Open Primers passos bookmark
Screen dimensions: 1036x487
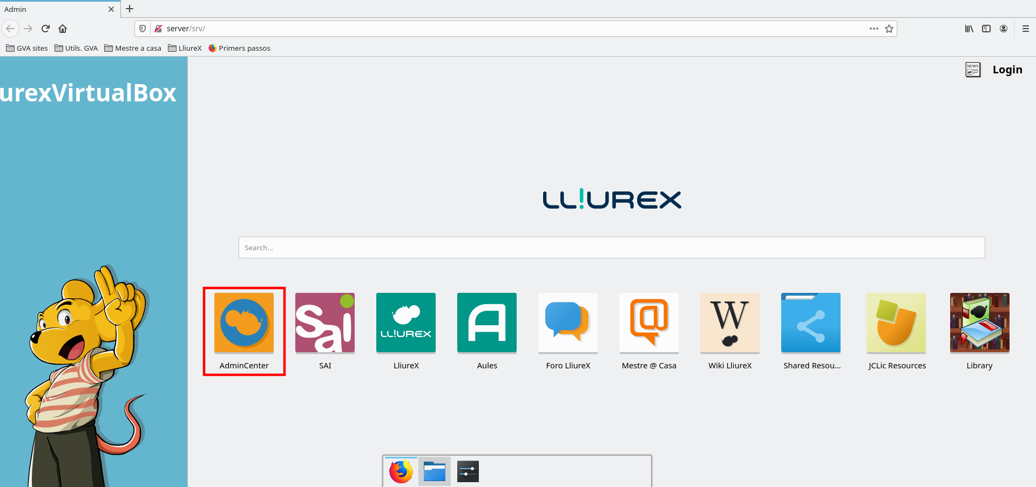239,48
